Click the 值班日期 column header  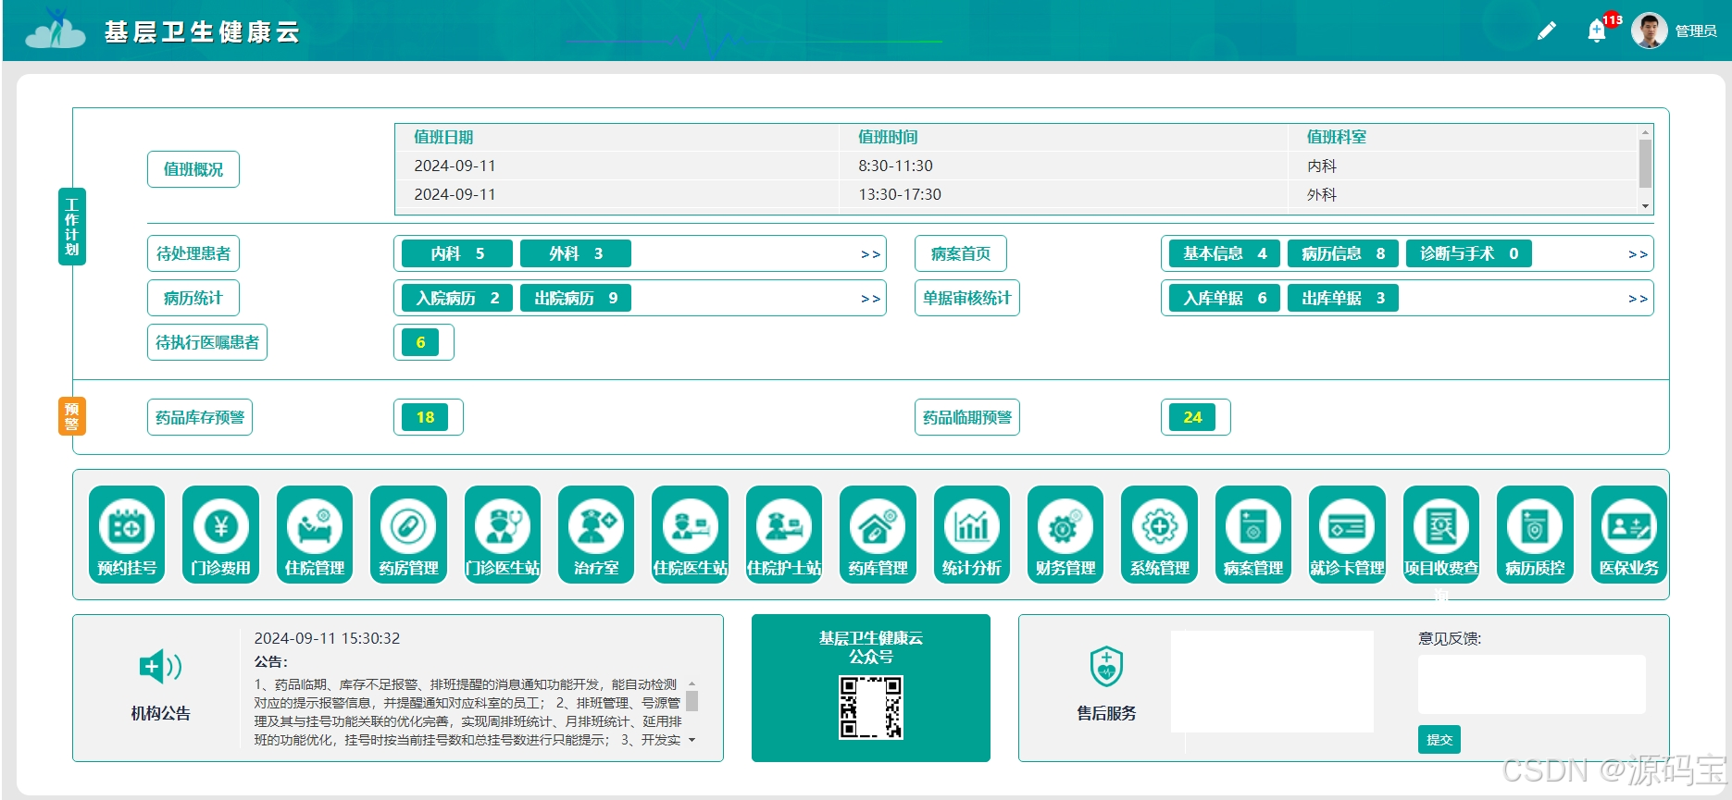click(443, 137)
